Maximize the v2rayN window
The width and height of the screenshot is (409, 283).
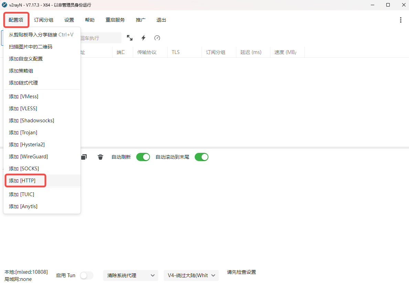click(388, 5)
